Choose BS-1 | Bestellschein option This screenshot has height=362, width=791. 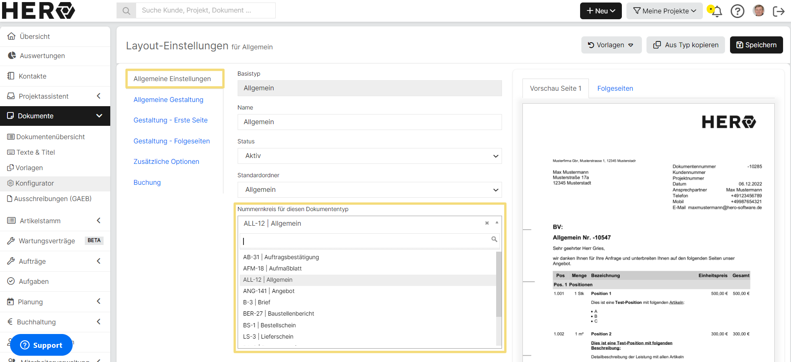[367, 325]
